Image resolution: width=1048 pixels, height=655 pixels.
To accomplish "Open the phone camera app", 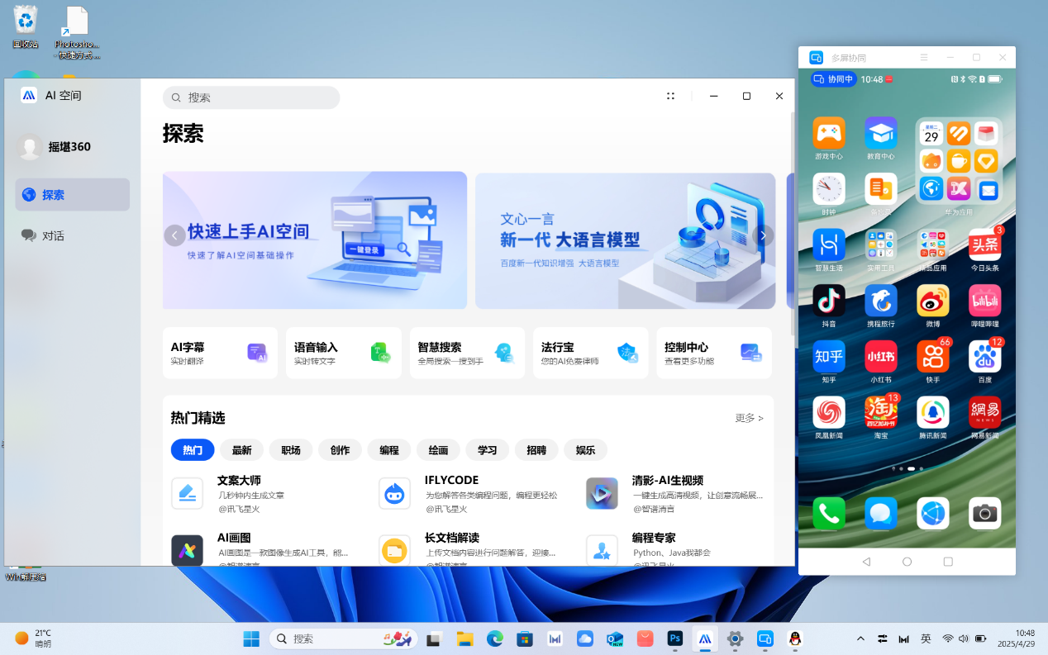I will pyautogui.click(x=984, y=514).
